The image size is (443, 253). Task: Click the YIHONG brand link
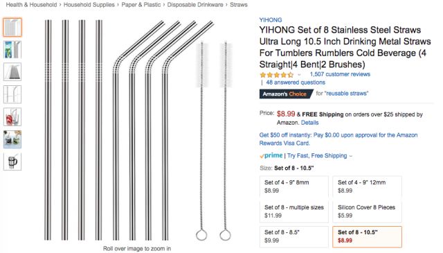pyautogui.click(x=271, y=20)
